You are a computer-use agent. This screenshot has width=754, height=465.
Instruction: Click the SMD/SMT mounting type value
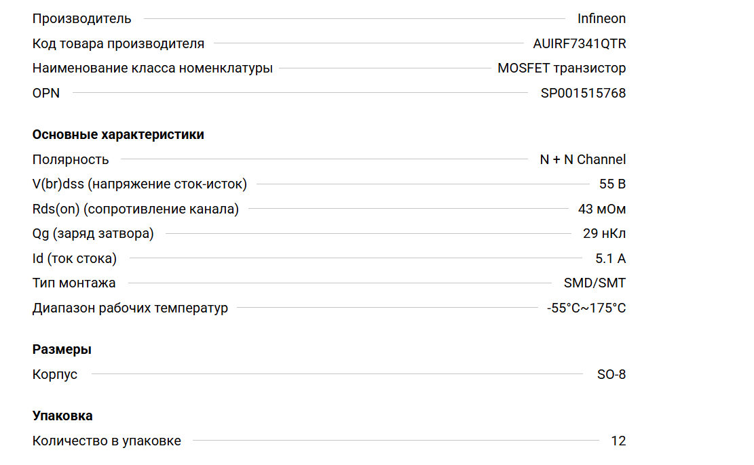click(x=595, y=283)
